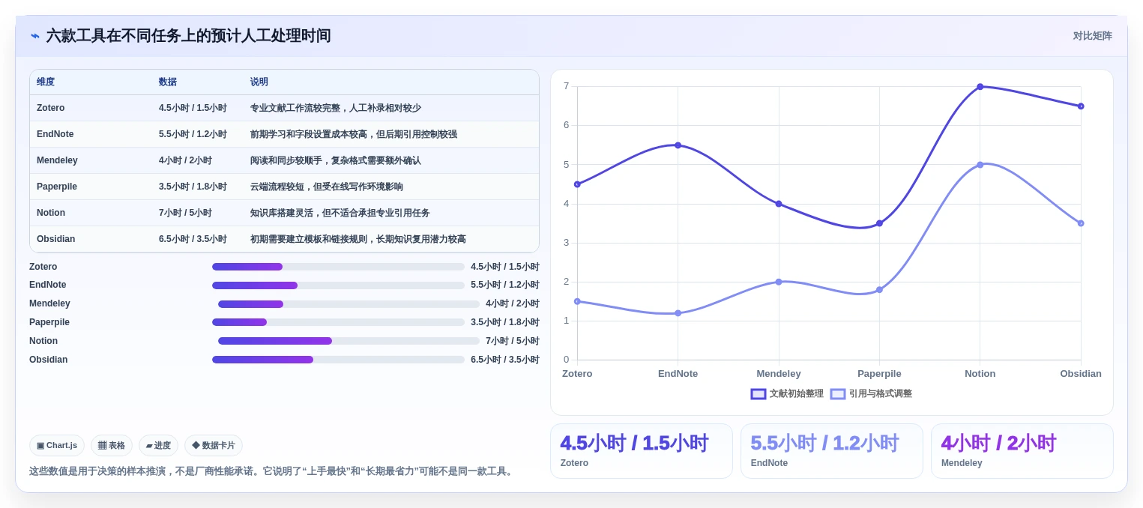The height and width of the screenshot is (508, 1143).
Task: Click the Obsidian x-axis label
Action: tap(1081, 374)
